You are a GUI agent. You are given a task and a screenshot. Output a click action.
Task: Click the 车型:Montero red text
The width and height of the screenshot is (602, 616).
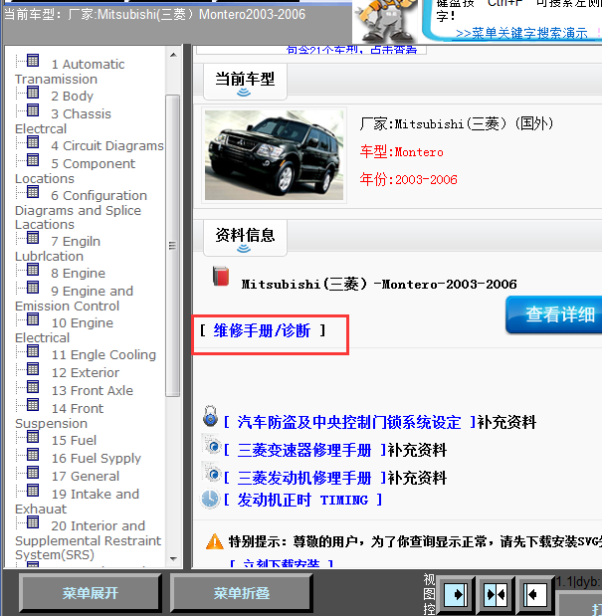pos(401,151)
